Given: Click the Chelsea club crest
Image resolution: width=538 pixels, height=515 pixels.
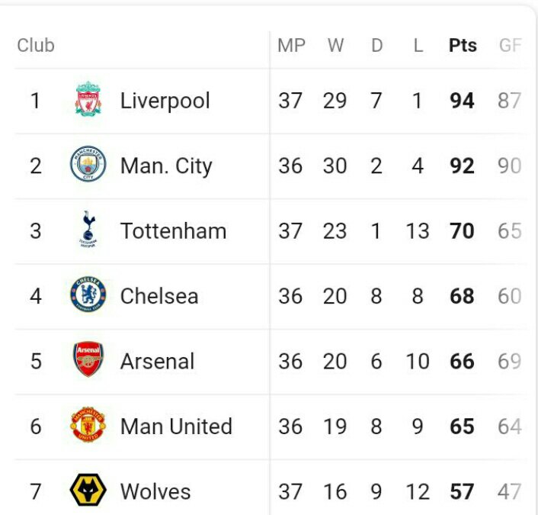Looking at the screenshot, I should coord(88,296).
